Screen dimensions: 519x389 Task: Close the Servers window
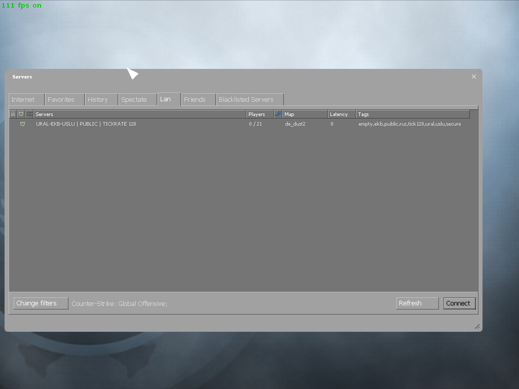coord(474,77)
